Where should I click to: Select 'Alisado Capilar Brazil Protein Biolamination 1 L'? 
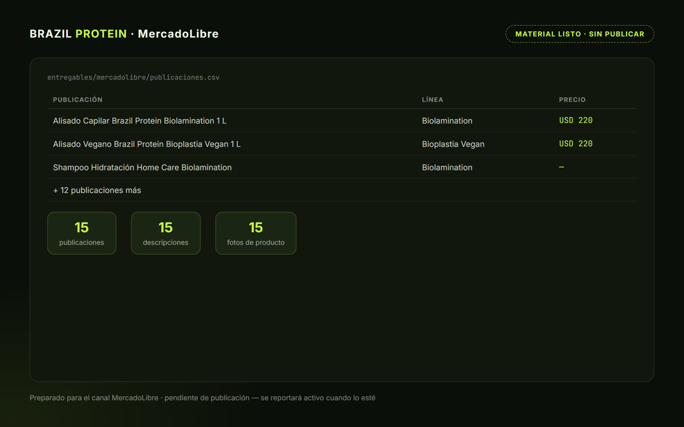(140, 121)
